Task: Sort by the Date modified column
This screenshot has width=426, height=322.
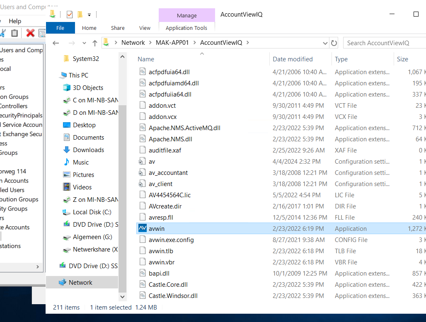Action: (293, 59)
